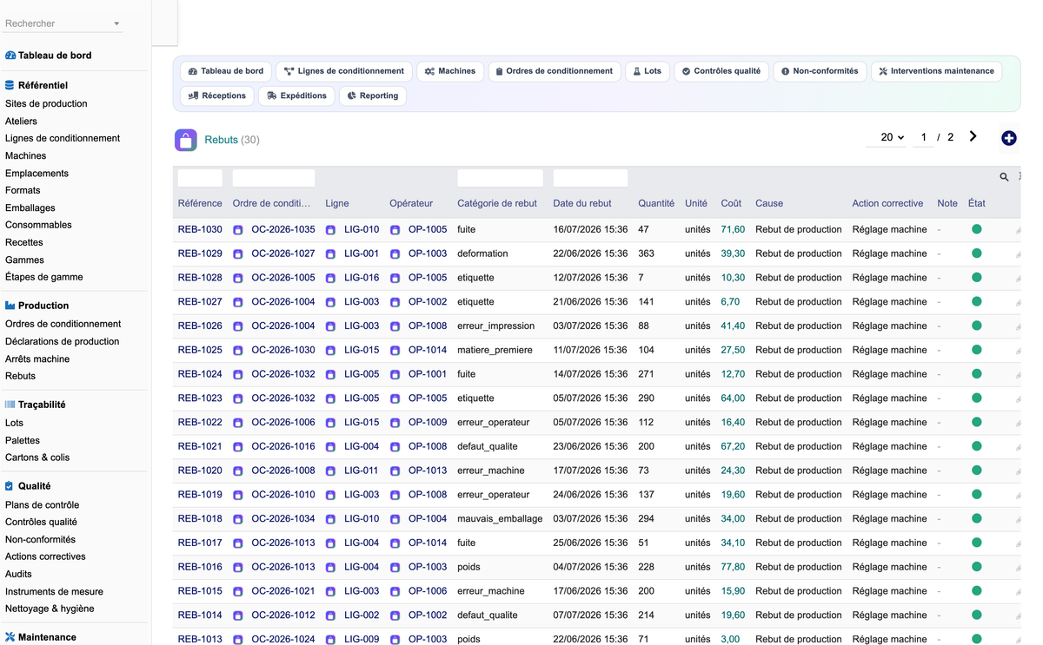Viewport: 1043px width, 645px height.
Task: Open LIG-015 link in REB-1025 row
Action: pos(362,351)
